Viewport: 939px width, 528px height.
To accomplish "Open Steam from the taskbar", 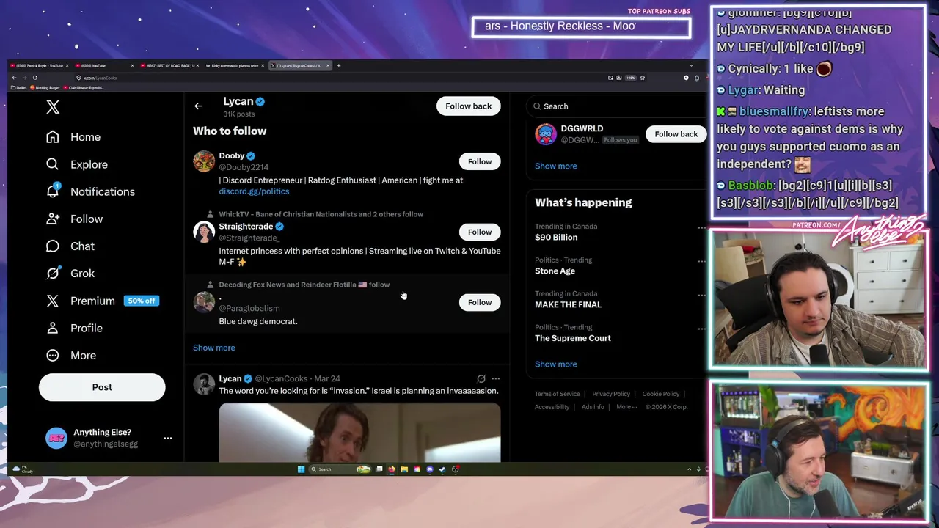I will [x=442, y=469].
